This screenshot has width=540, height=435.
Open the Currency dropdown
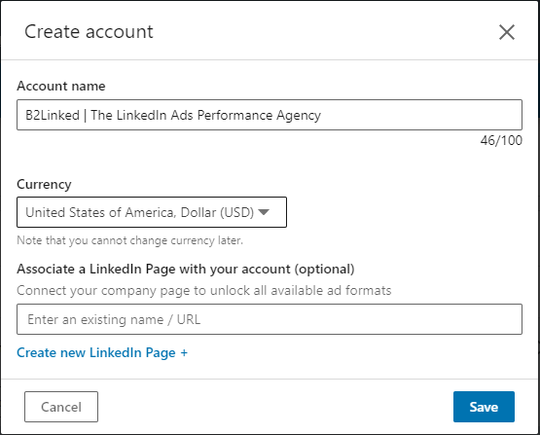[152, 212]
